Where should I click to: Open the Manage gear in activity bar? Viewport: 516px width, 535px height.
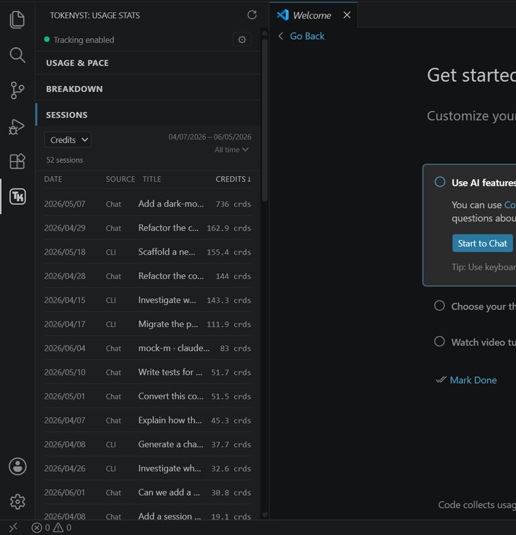coord(17,502)
